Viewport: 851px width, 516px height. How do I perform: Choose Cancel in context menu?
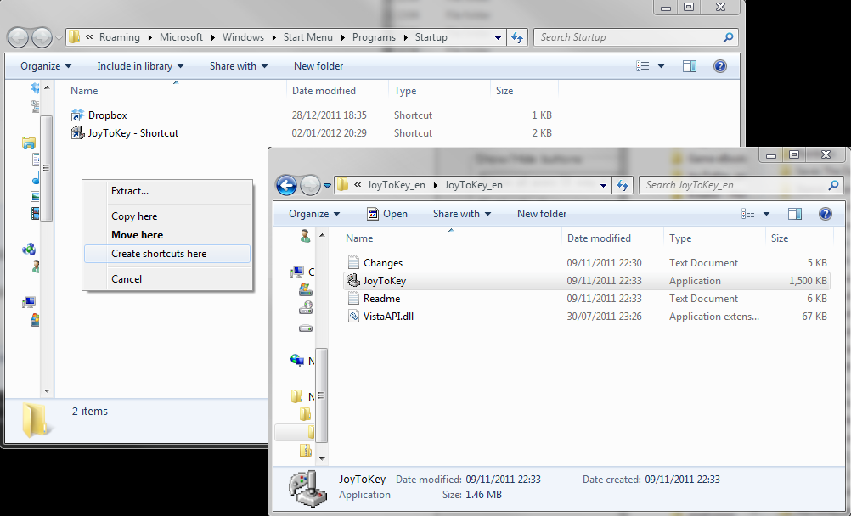pyautogui.click(x=167, y=279)
